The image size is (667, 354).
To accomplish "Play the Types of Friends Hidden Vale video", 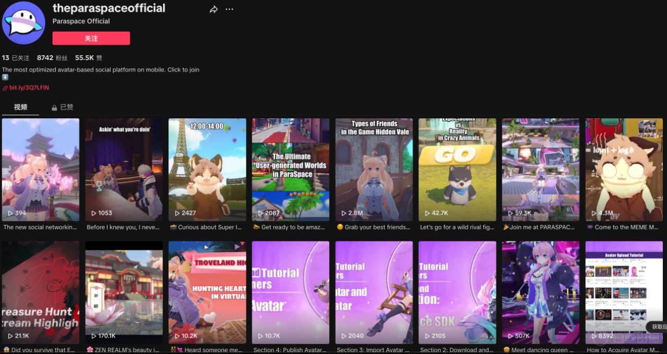I will point(374,169).
